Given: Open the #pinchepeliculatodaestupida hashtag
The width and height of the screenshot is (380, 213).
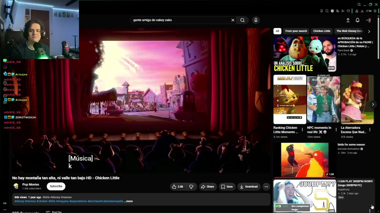Looking at the screenshot, I should 105,201.
